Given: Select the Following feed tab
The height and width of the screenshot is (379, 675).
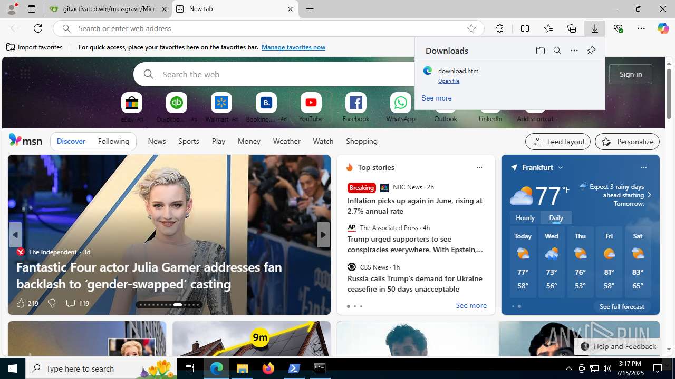Looking at the screenshot, I should (113, 141).
